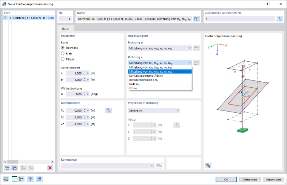
Task: Select the Kreis radio button
Action: point(63,53)
